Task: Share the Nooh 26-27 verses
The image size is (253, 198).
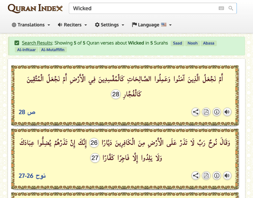Action: pos(196,176)
